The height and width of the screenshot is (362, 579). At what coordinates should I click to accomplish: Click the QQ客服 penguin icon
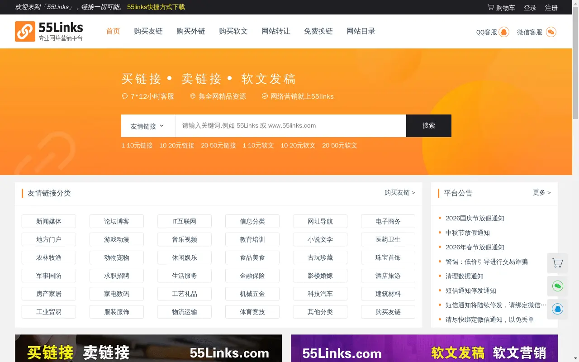point(504,32)
